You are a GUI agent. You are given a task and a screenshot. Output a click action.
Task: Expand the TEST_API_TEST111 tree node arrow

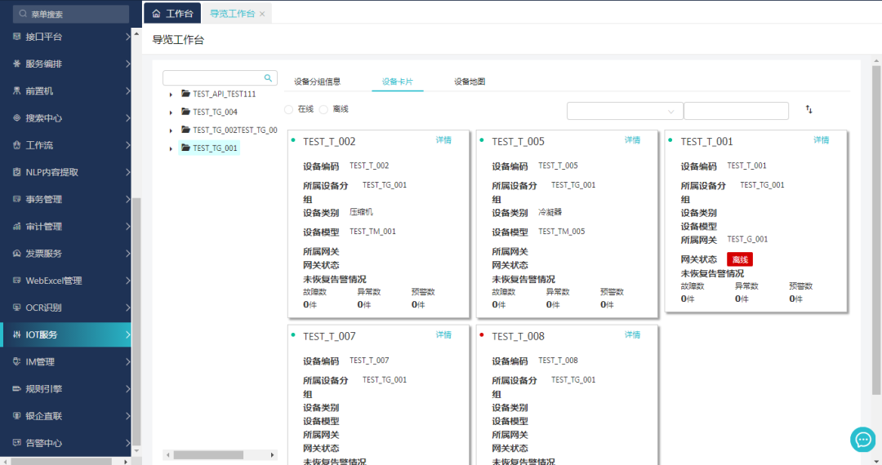(171, 94)
